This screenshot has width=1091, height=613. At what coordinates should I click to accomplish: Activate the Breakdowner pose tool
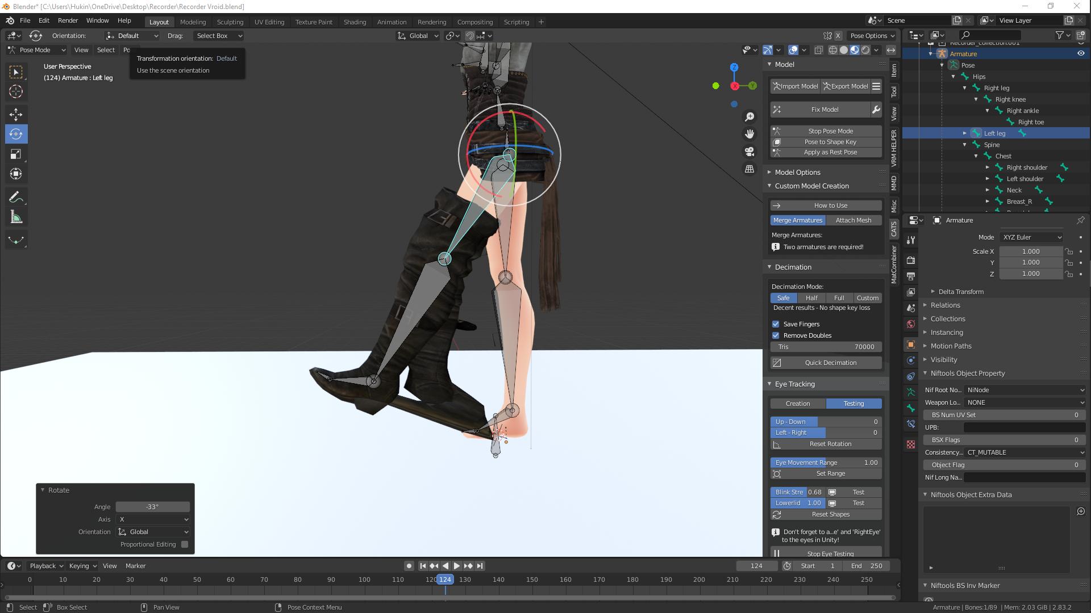16,240
